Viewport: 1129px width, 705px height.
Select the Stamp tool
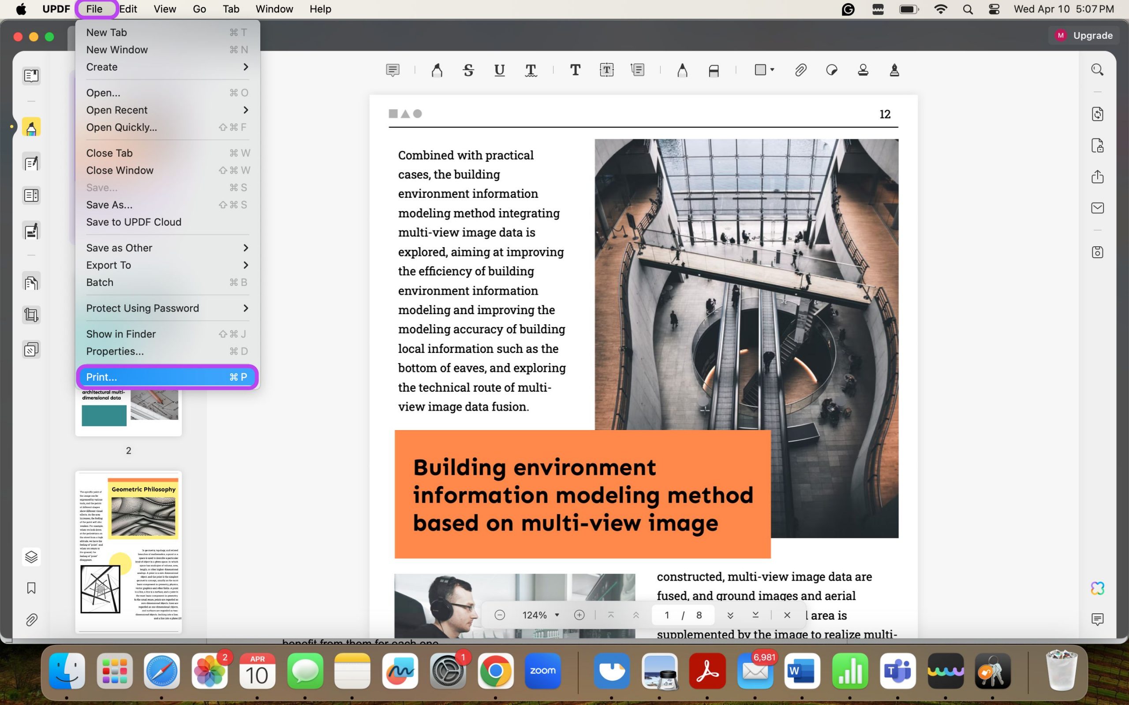[863, 70]
